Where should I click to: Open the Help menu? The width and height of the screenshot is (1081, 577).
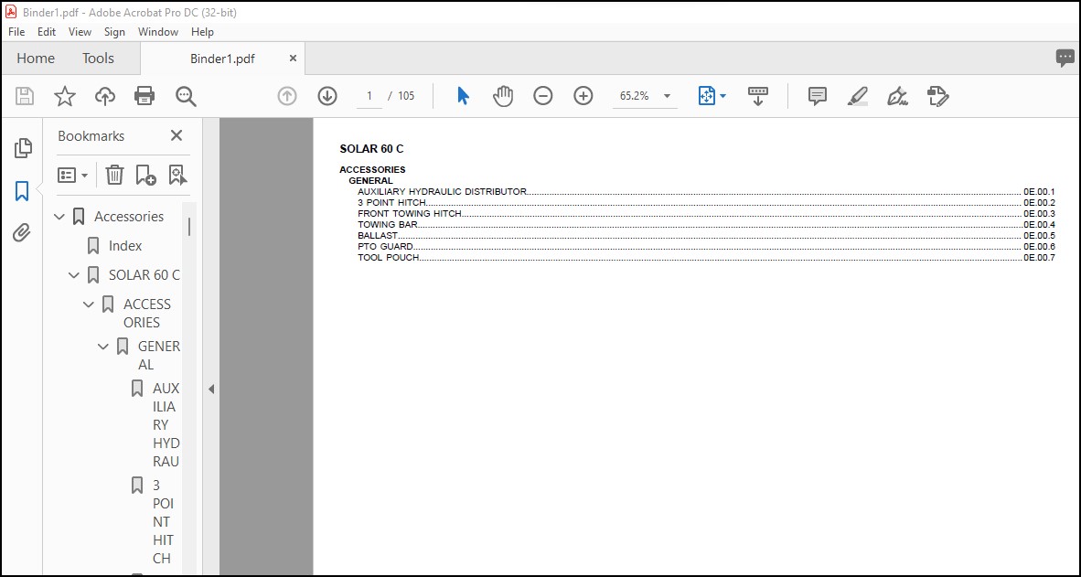point(203,32)
